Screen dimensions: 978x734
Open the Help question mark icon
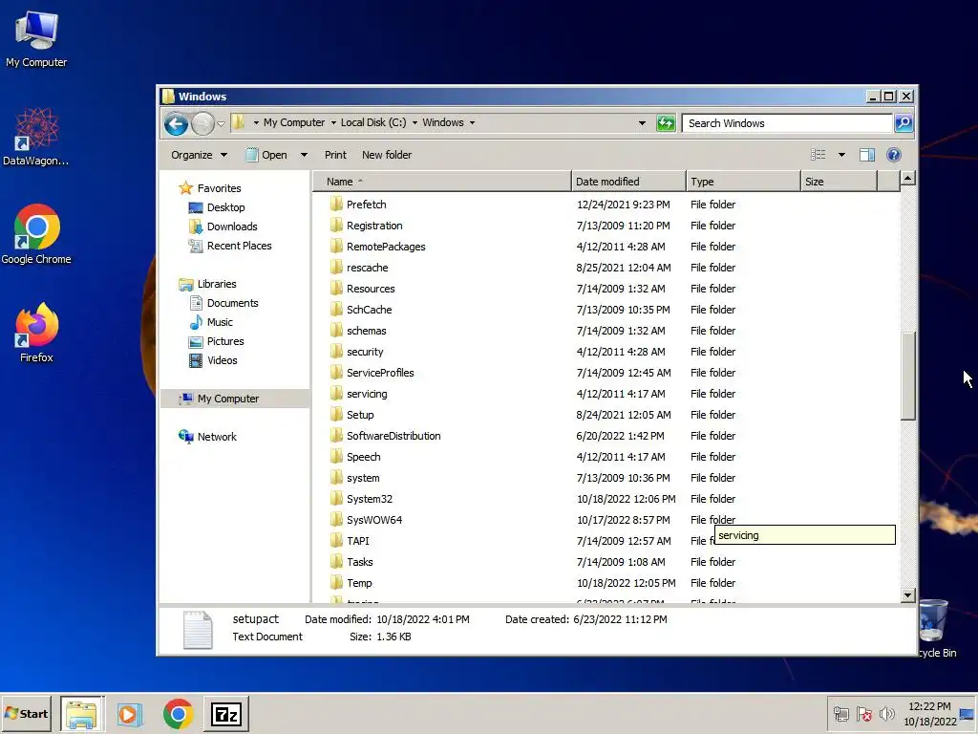click(x=893, y=155)
